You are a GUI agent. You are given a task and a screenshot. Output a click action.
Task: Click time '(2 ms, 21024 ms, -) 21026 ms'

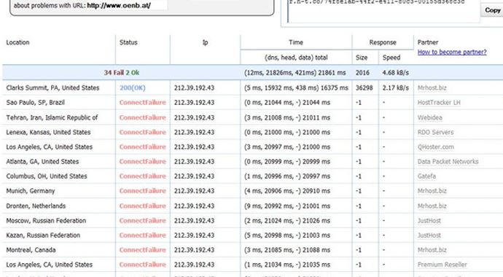click(x=287, y=221)
